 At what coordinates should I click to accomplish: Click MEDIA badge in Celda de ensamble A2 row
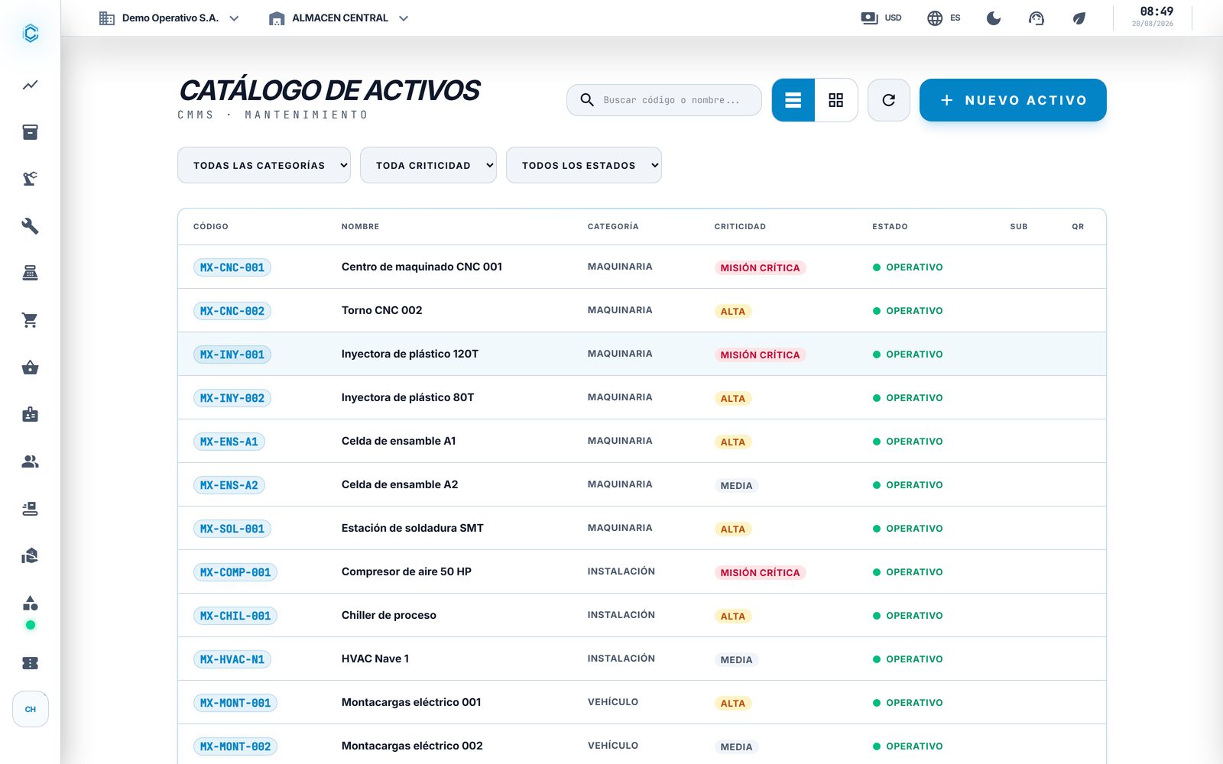point(736,485)
